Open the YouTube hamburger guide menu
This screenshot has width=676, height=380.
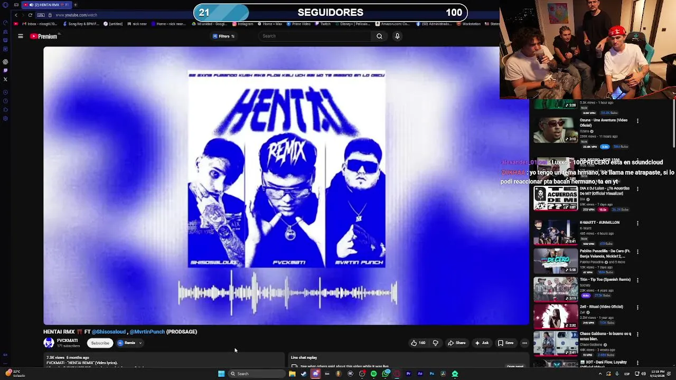21,36
